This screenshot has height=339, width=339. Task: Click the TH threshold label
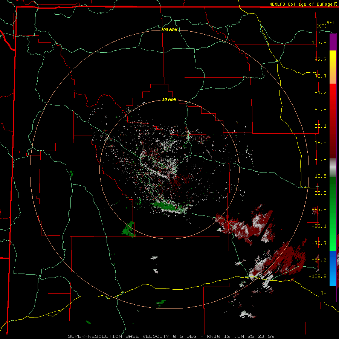[x=324, y=293]
